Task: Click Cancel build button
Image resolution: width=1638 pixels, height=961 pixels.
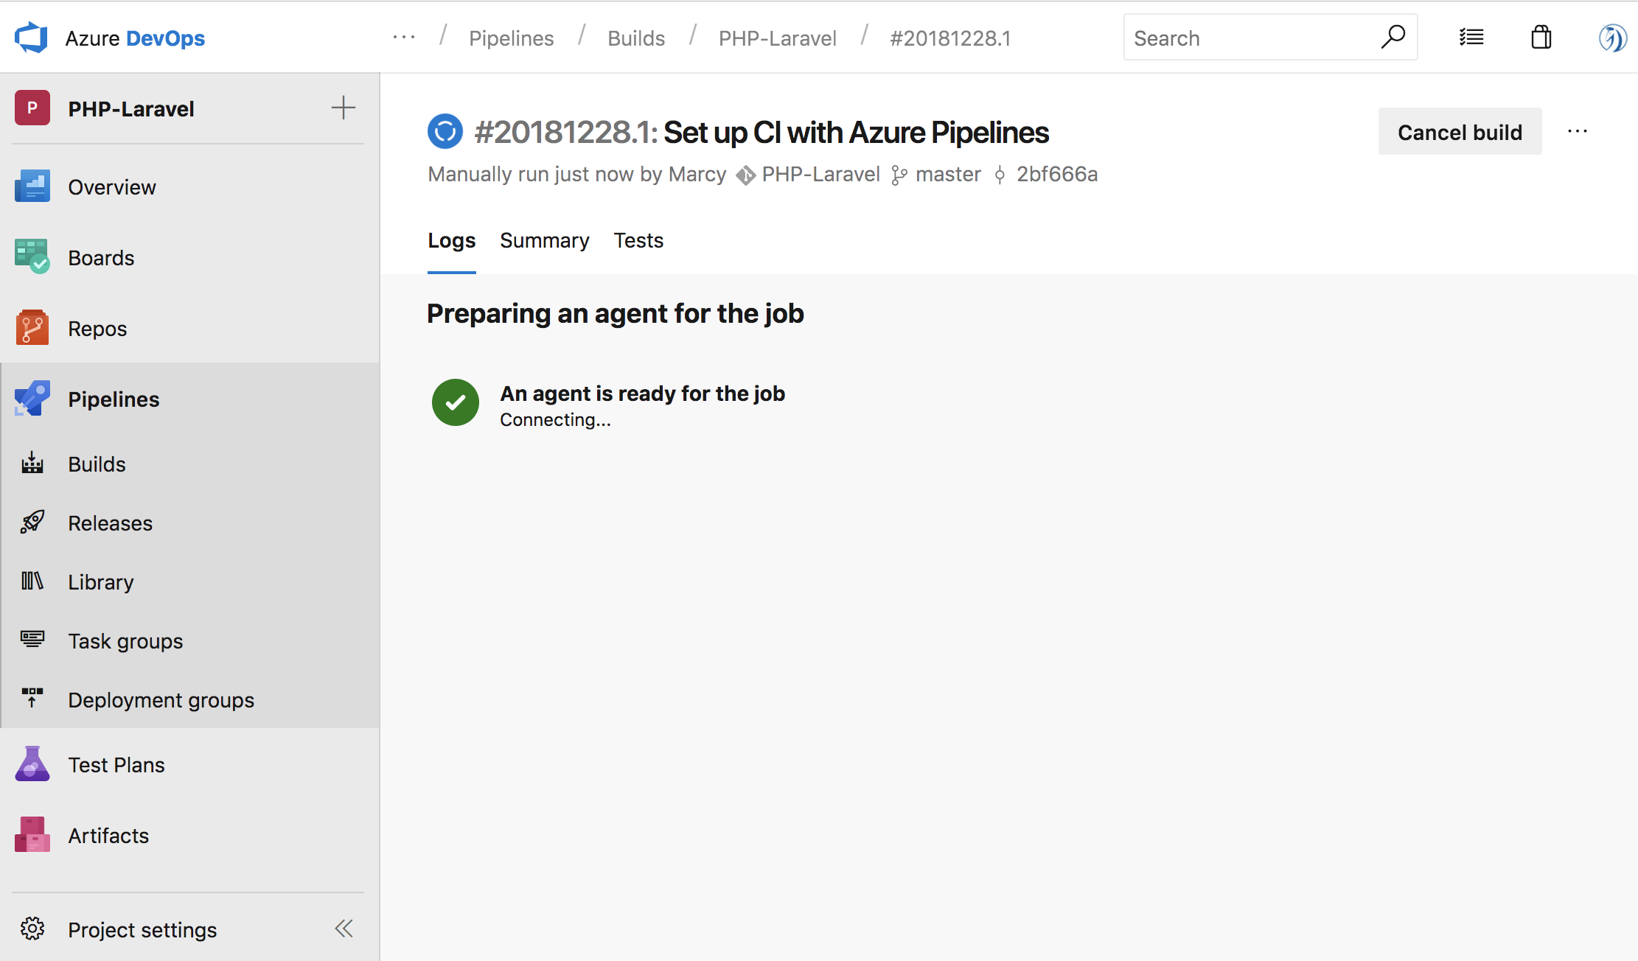Action: pyautogui.click(x=1460, y=132)
